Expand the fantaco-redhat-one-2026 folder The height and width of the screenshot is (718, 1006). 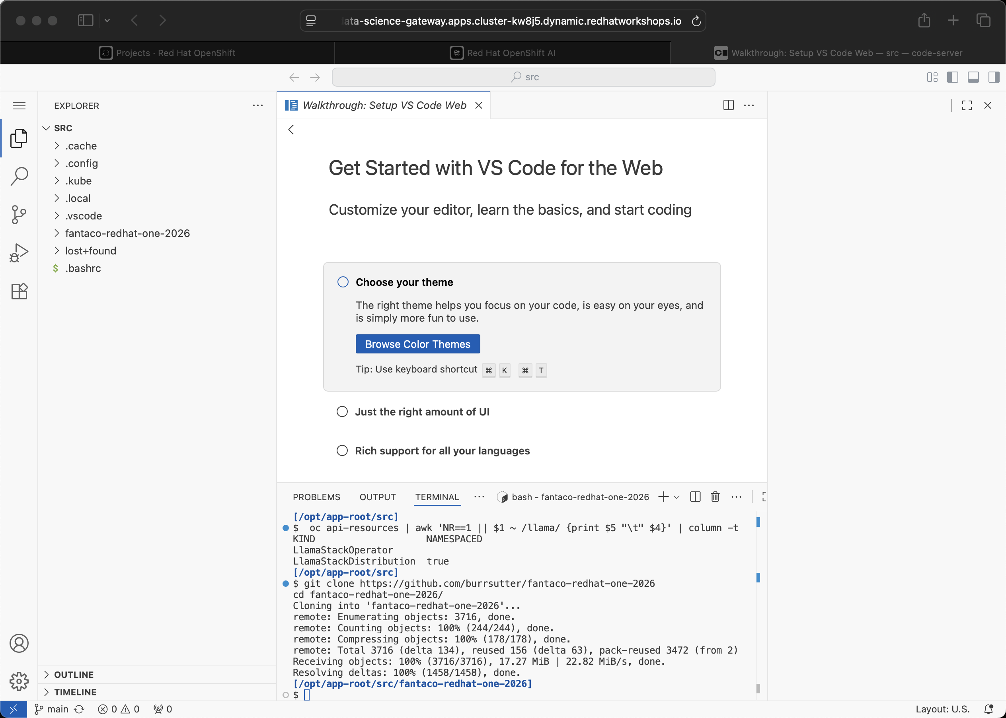tap(127, 233)
